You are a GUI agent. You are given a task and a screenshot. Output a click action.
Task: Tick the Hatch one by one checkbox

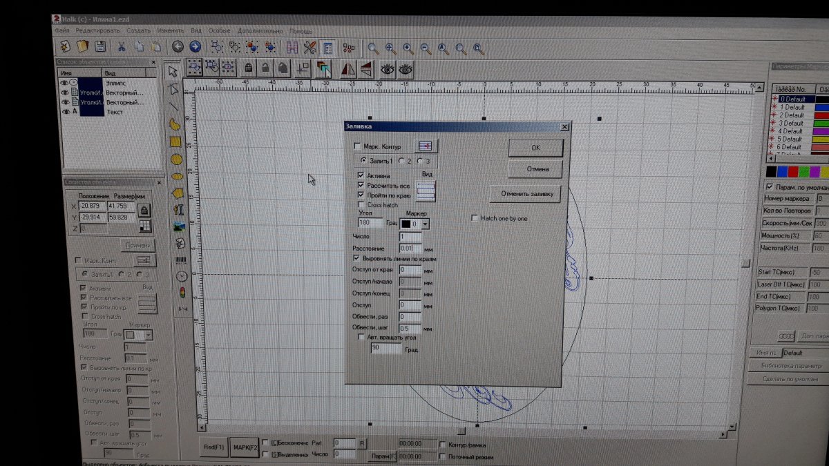pyautogui.click(x=475, y=218)
